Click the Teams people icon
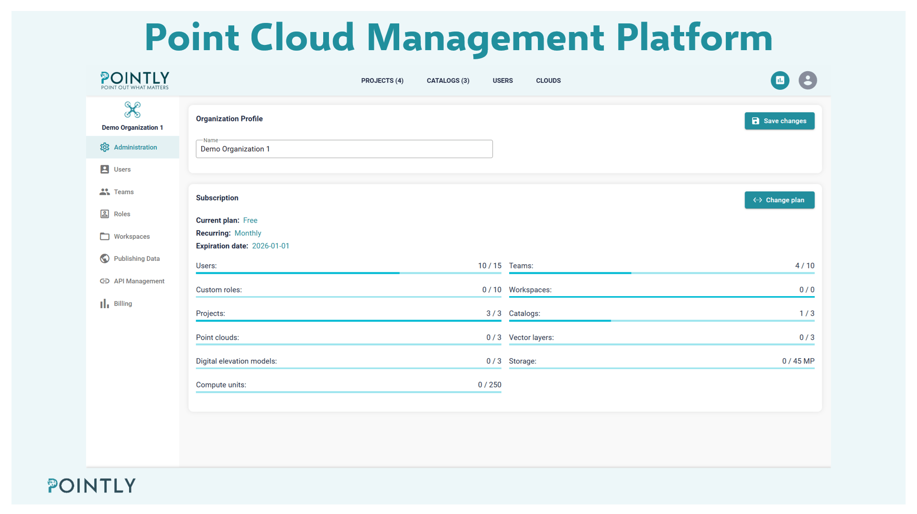The height and width of the screenshot is (514, 917). coord(105,192)
